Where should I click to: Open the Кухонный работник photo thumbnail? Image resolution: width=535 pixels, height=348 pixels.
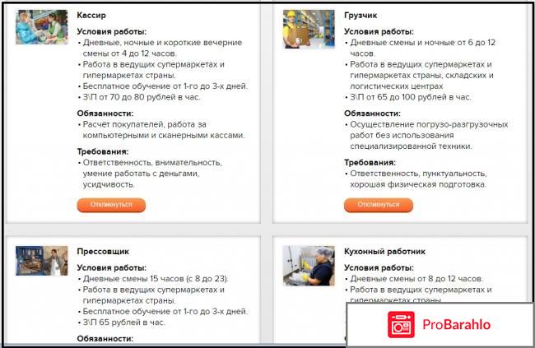click(309, 266)
